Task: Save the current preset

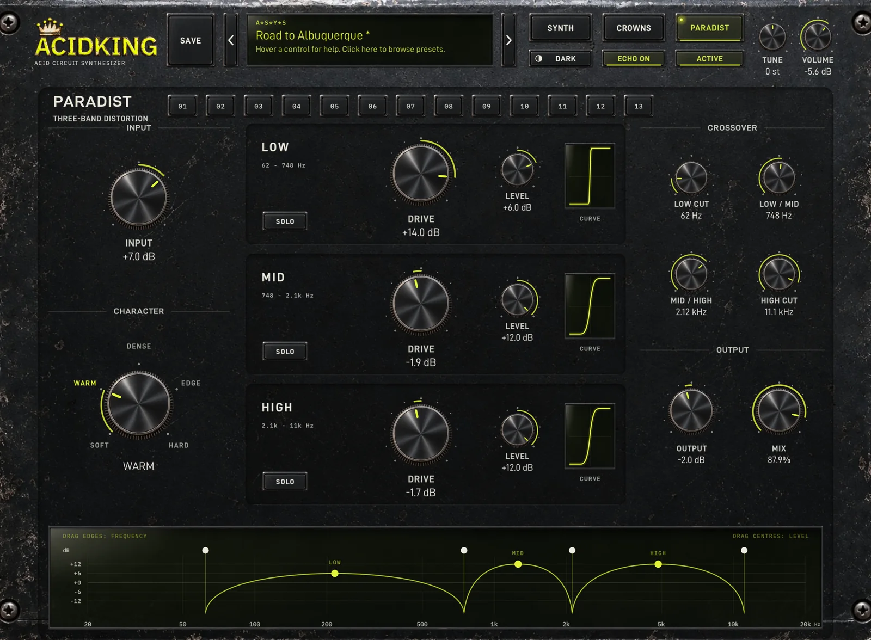Action: click(x=191, y=40)
